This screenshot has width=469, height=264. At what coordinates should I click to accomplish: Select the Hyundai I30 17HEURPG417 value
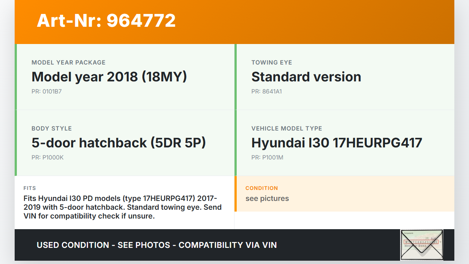[x=336, y=143]
